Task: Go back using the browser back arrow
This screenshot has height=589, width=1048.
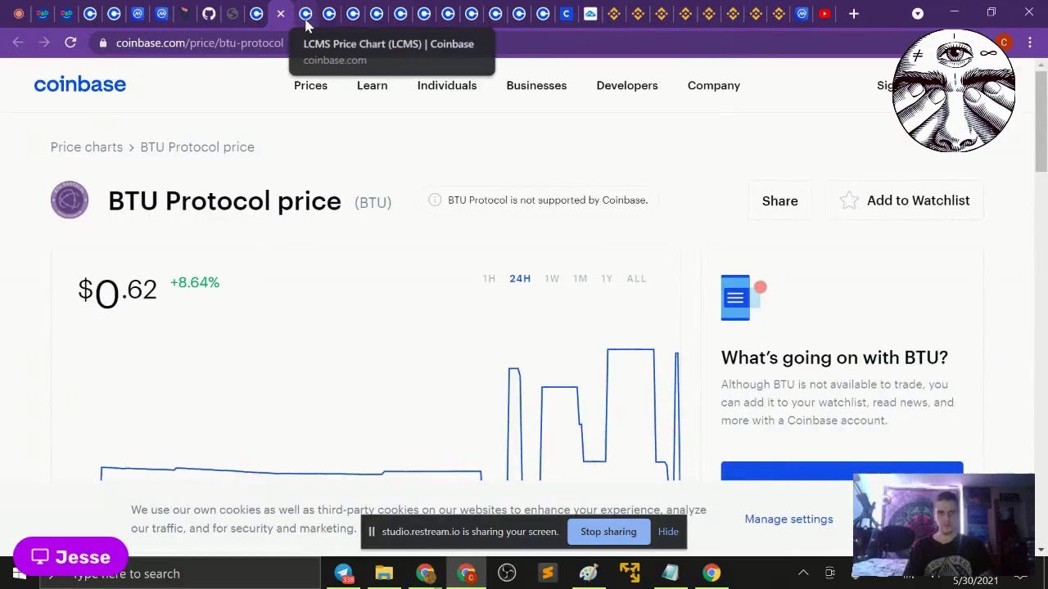Action: (x=18, y=43)
